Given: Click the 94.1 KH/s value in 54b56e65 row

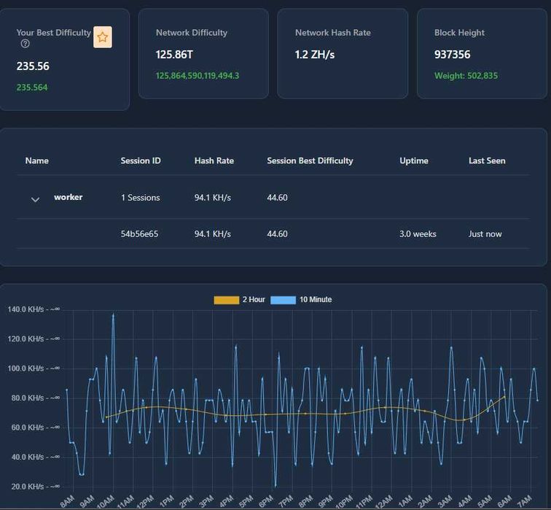Looking at the screenshot, I should tap(213, 234).
